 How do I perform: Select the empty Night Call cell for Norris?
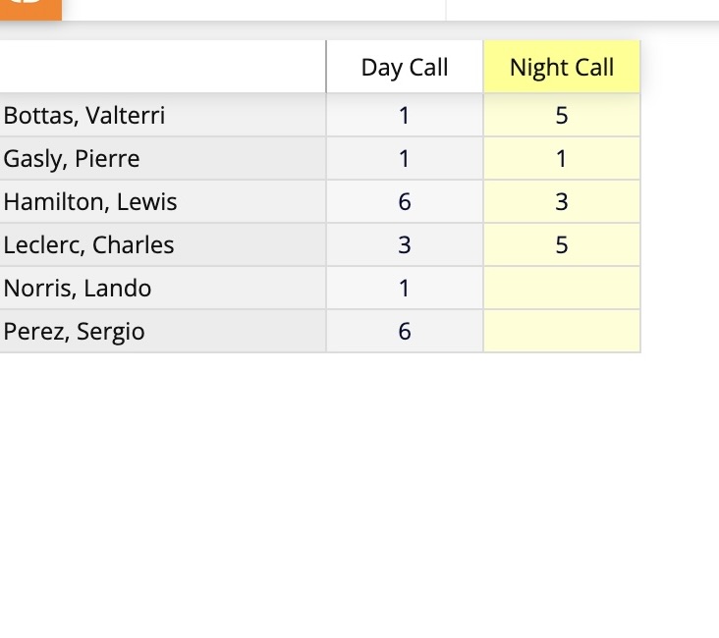tap(562, 289)
